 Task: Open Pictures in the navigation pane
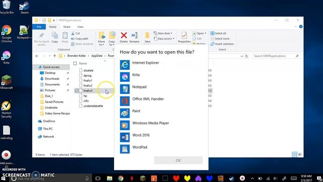(50, 90)
